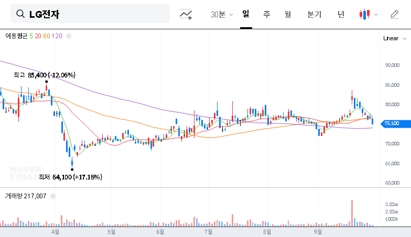
Task: Click the 1000k volume axis label
Action: [392, 219]
